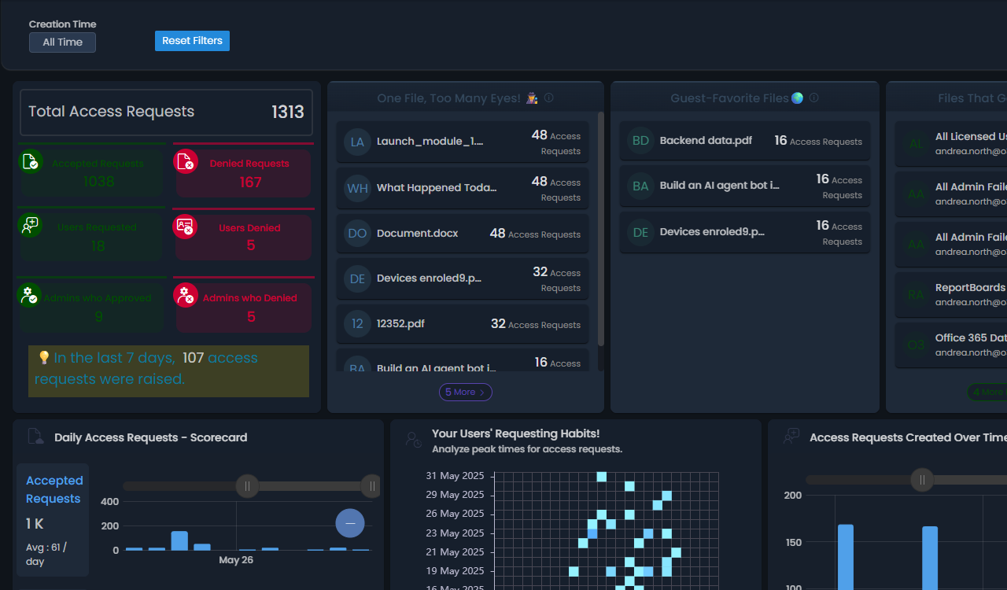
Task: Click the Users Denied badge icon
Action: (184, 227)
